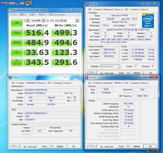
Task: Select Graphics tab in Memory CPU-Z window
Action: click(135, 83)
